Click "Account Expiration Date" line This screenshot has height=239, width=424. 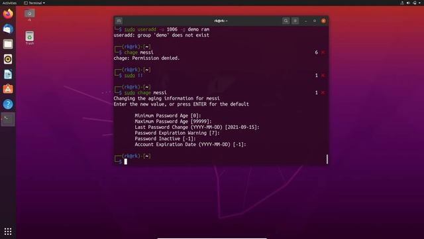(190, 145)
